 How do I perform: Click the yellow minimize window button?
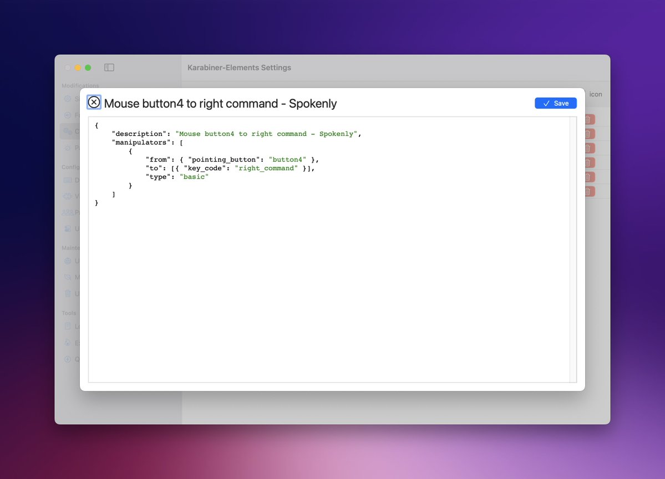78,68
